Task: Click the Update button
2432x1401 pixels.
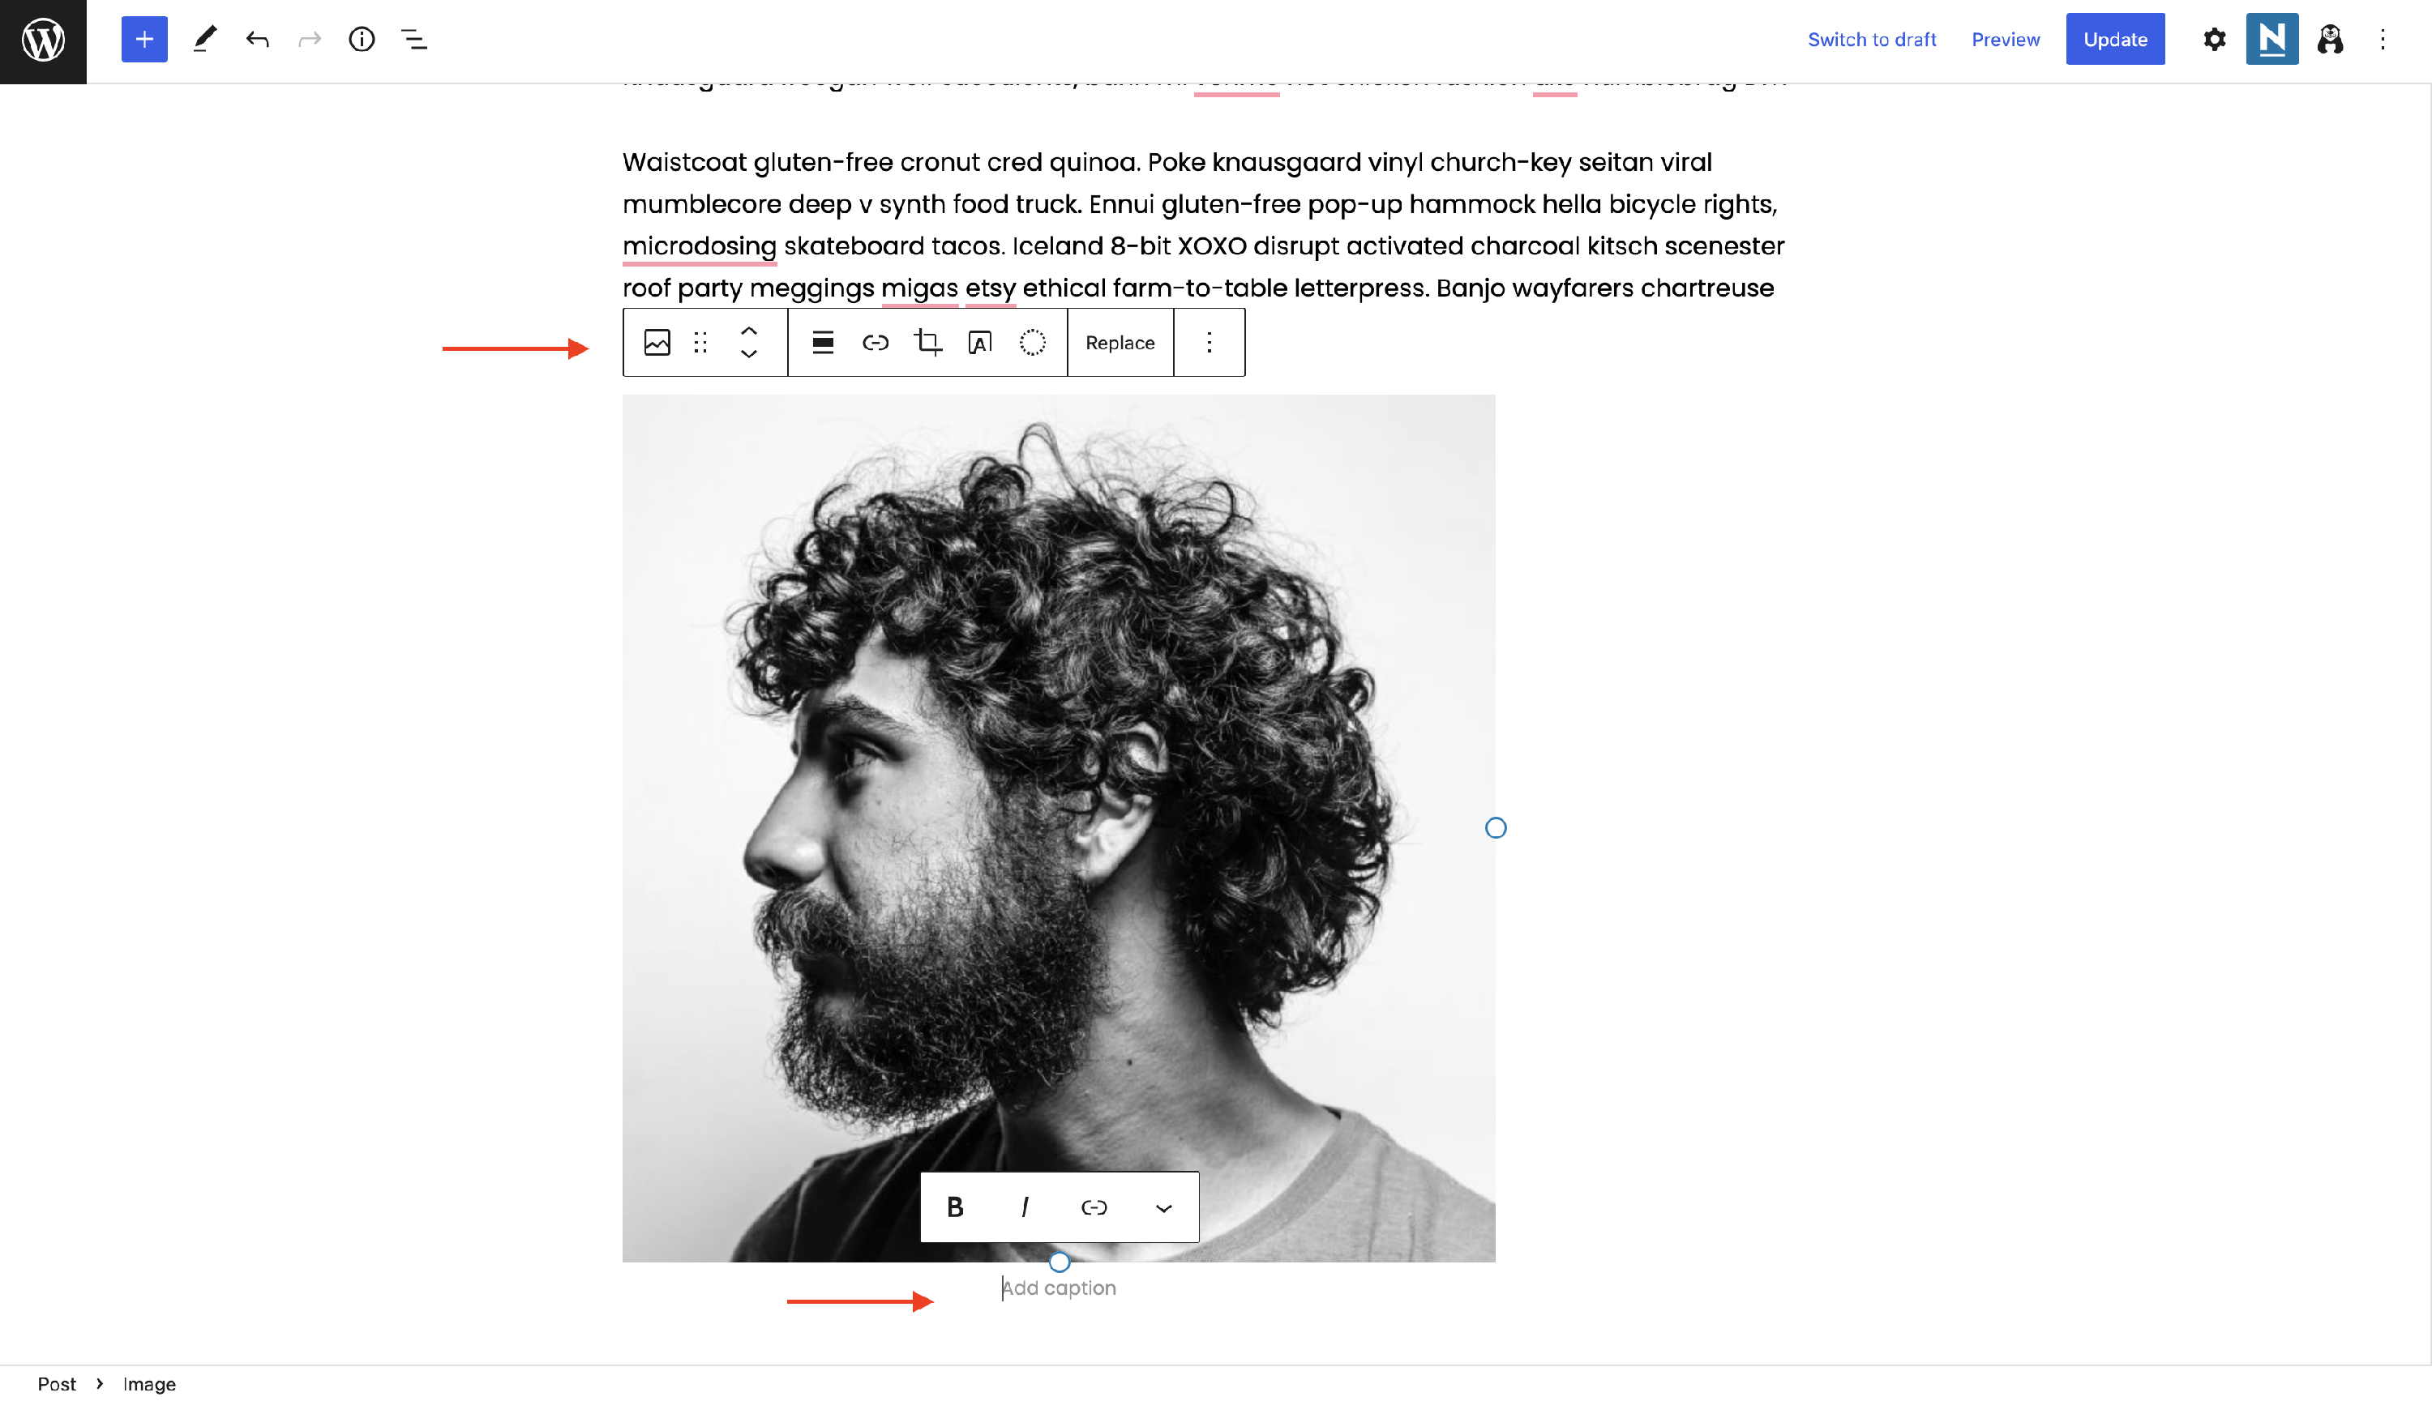Action: coord(2114,40)
